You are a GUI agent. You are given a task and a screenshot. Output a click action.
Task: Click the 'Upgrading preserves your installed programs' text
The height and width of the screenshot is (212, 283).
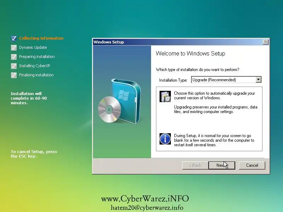click(216, 110)
